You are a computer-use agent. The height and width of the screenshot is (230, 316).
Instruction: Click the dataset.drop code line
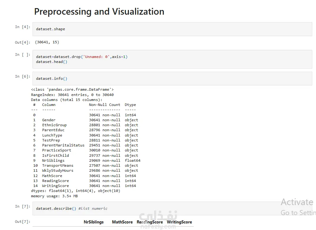(x=82, y=57)
